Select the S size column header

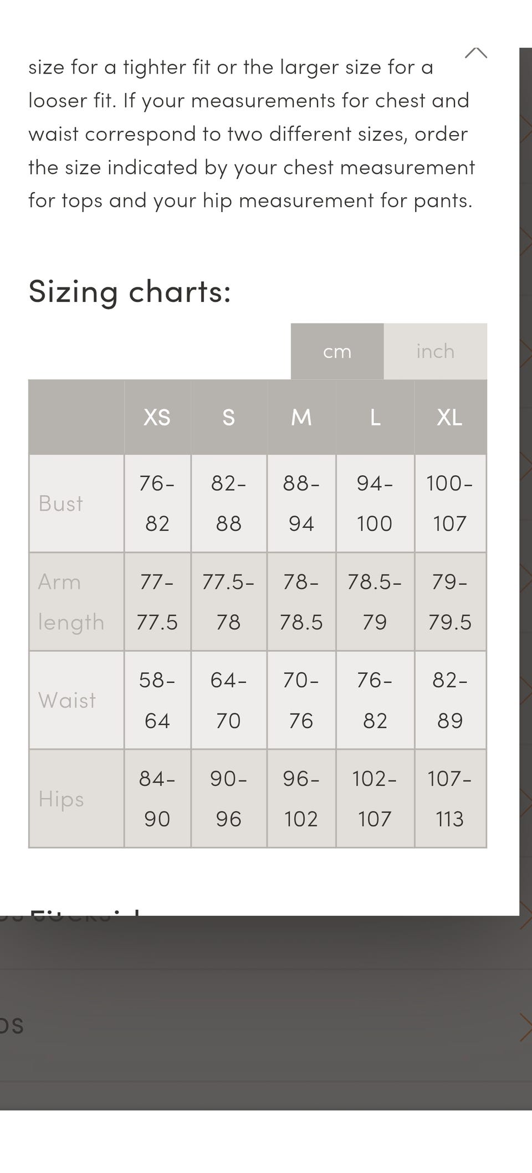tap(228, 418)
